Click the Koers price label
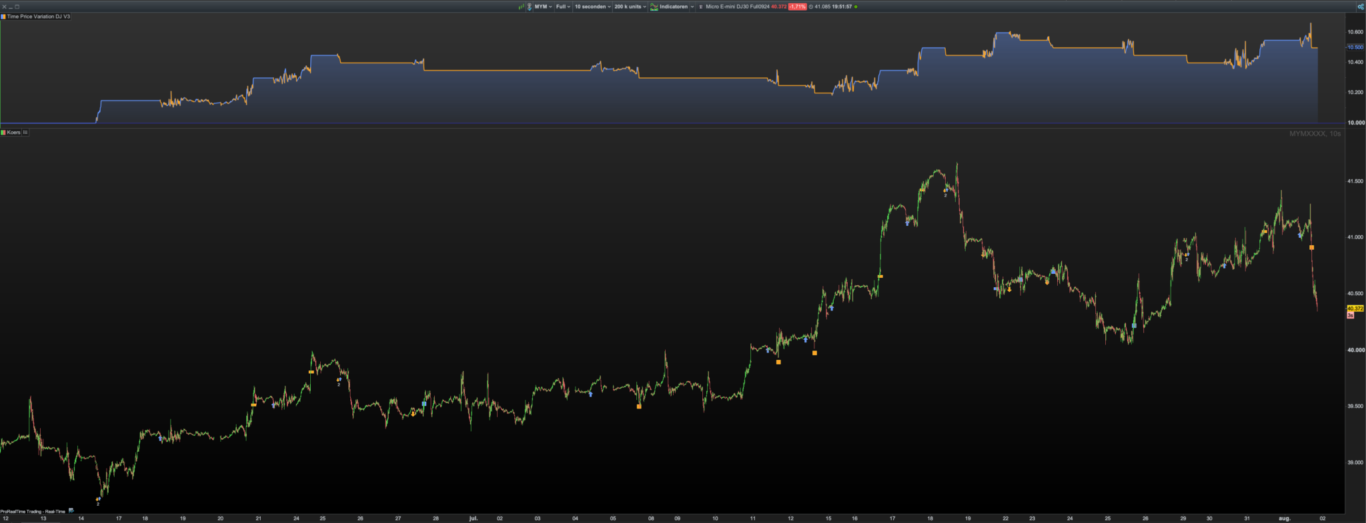Screen dimensions: 1366x523 (x=13, y=133)
